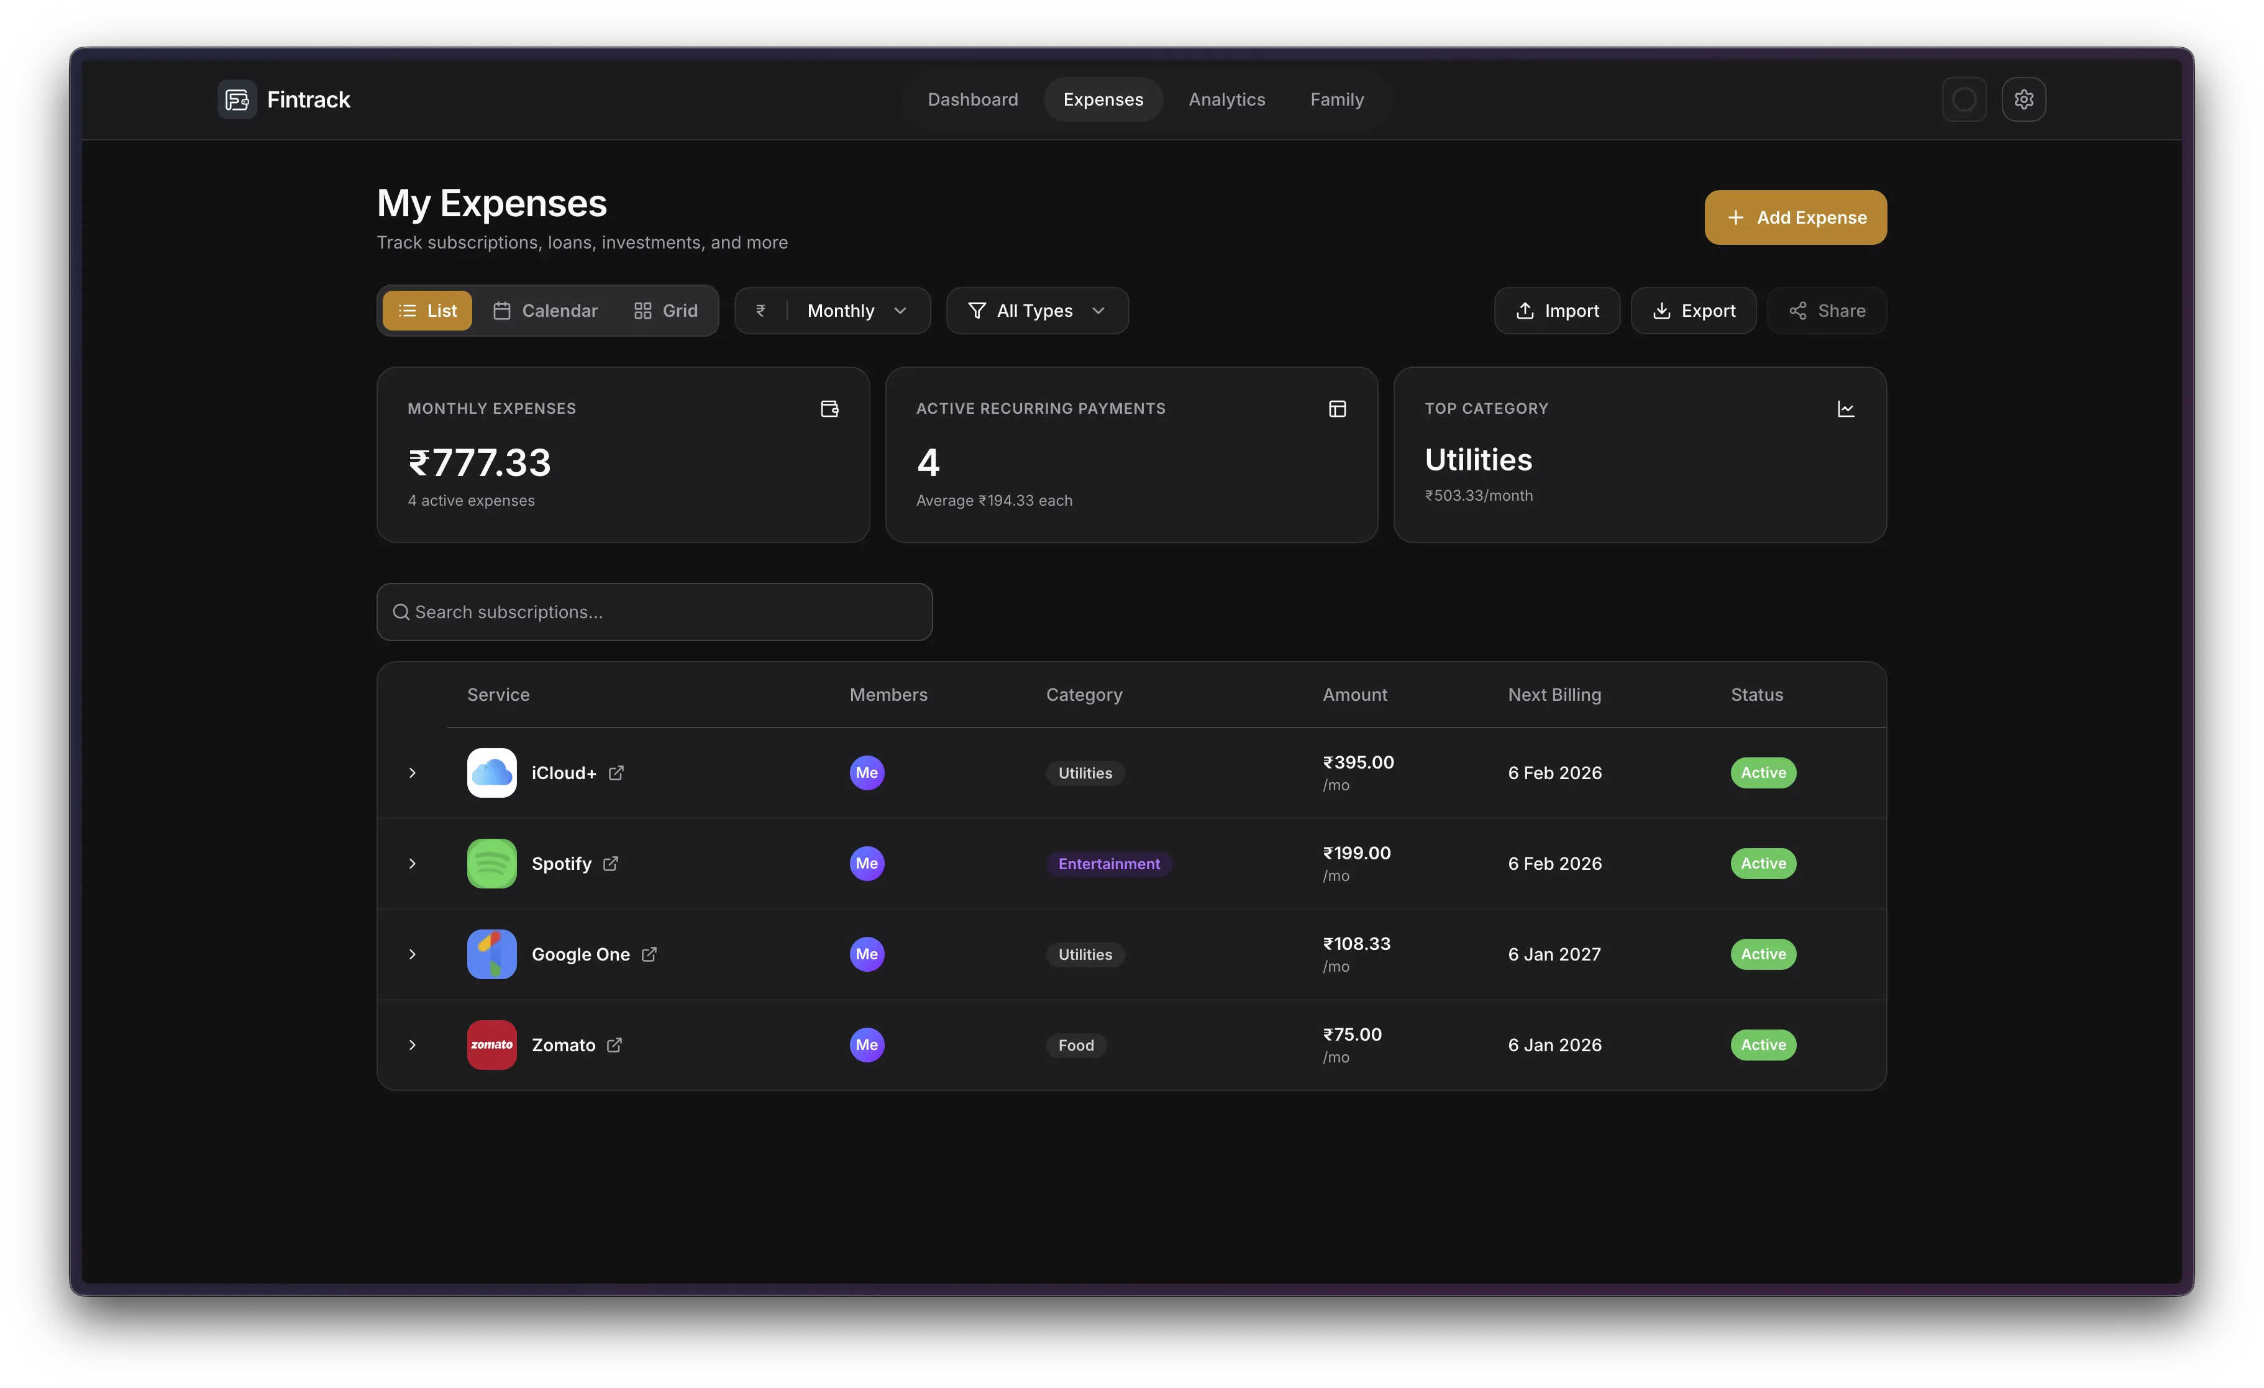
Task: Click the Export button
Action: (1694, 311)
